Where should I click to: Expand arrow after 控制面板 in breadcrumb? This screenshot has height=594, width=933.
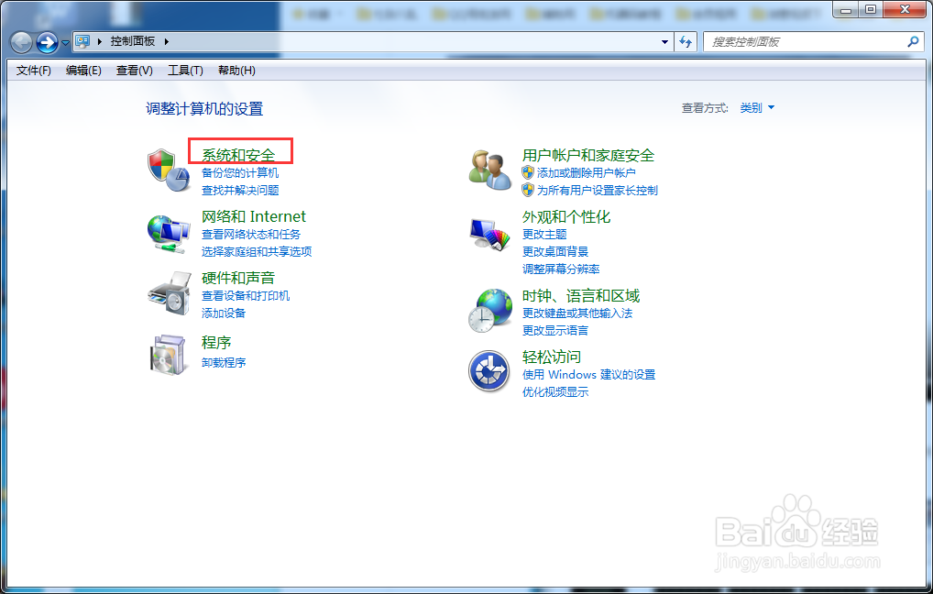click(x=167, y=41)
